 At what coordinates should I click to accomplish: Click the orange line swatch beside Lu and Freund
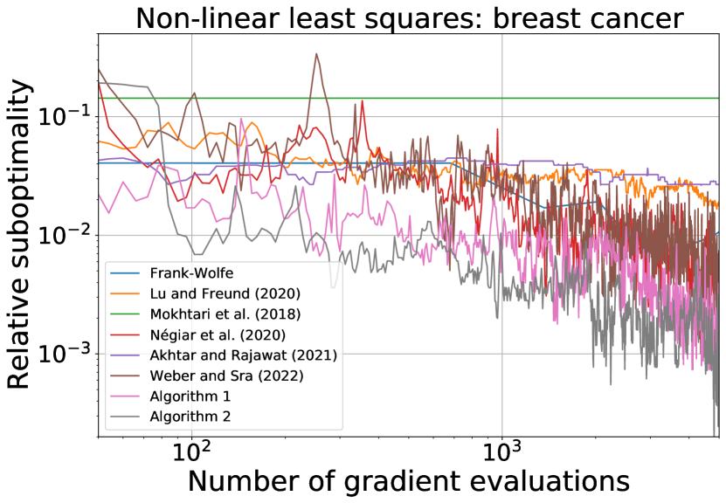125,293
